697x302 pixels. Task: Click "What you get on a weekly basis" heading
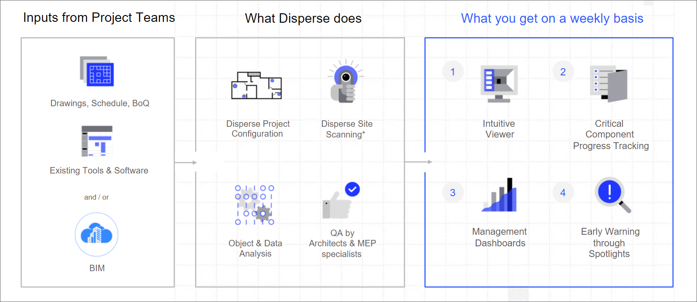(x=552, y=18)
